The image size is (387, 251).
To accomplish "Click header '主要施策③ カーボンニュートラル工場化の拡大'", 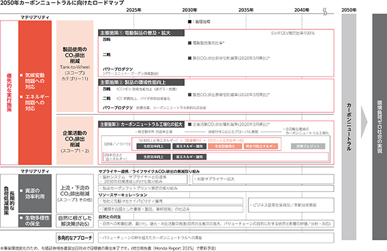I will (x=141, y=125).
